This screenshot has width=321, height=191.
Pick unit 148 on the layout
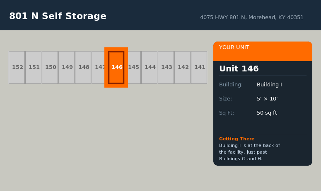[83, 67]
